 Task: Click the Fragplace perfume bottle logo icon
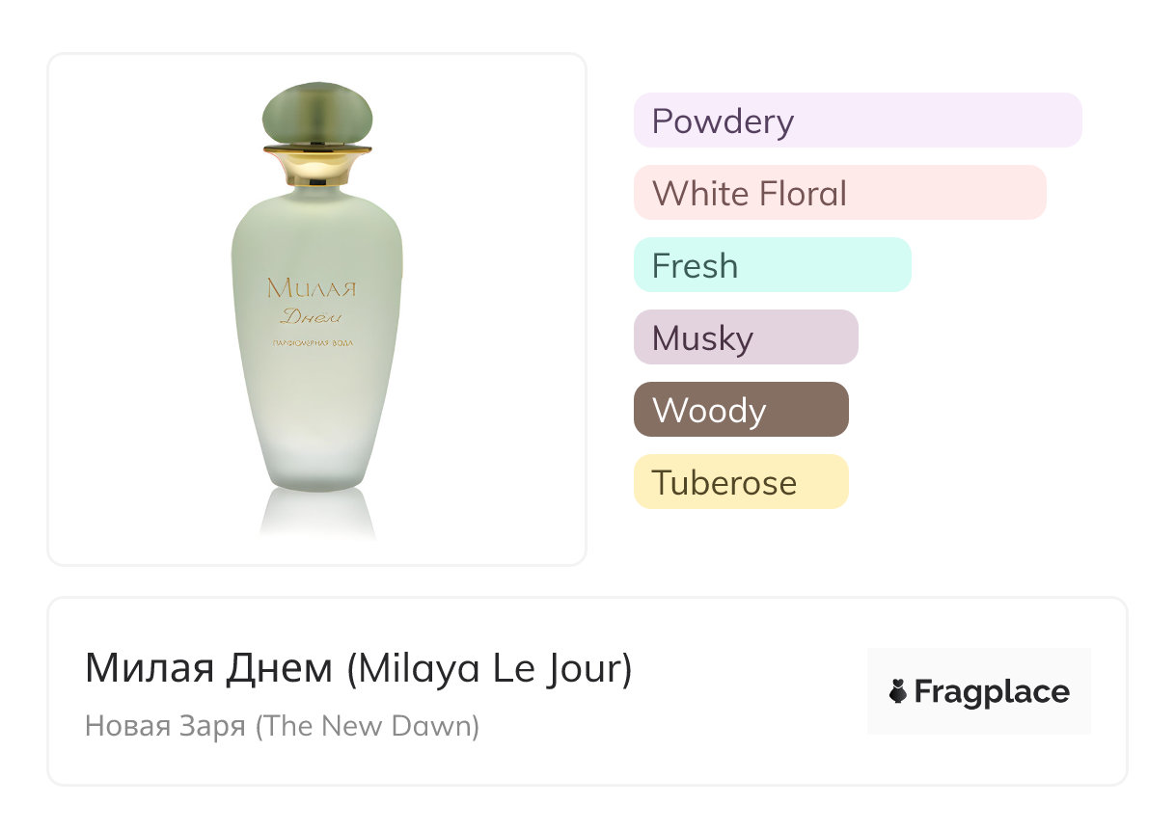898,691
